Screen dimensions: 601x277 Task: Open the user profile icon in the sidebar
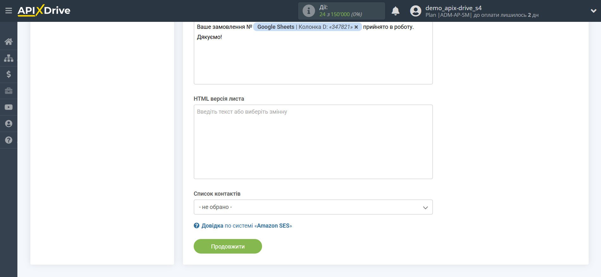(x=9, y=124)
